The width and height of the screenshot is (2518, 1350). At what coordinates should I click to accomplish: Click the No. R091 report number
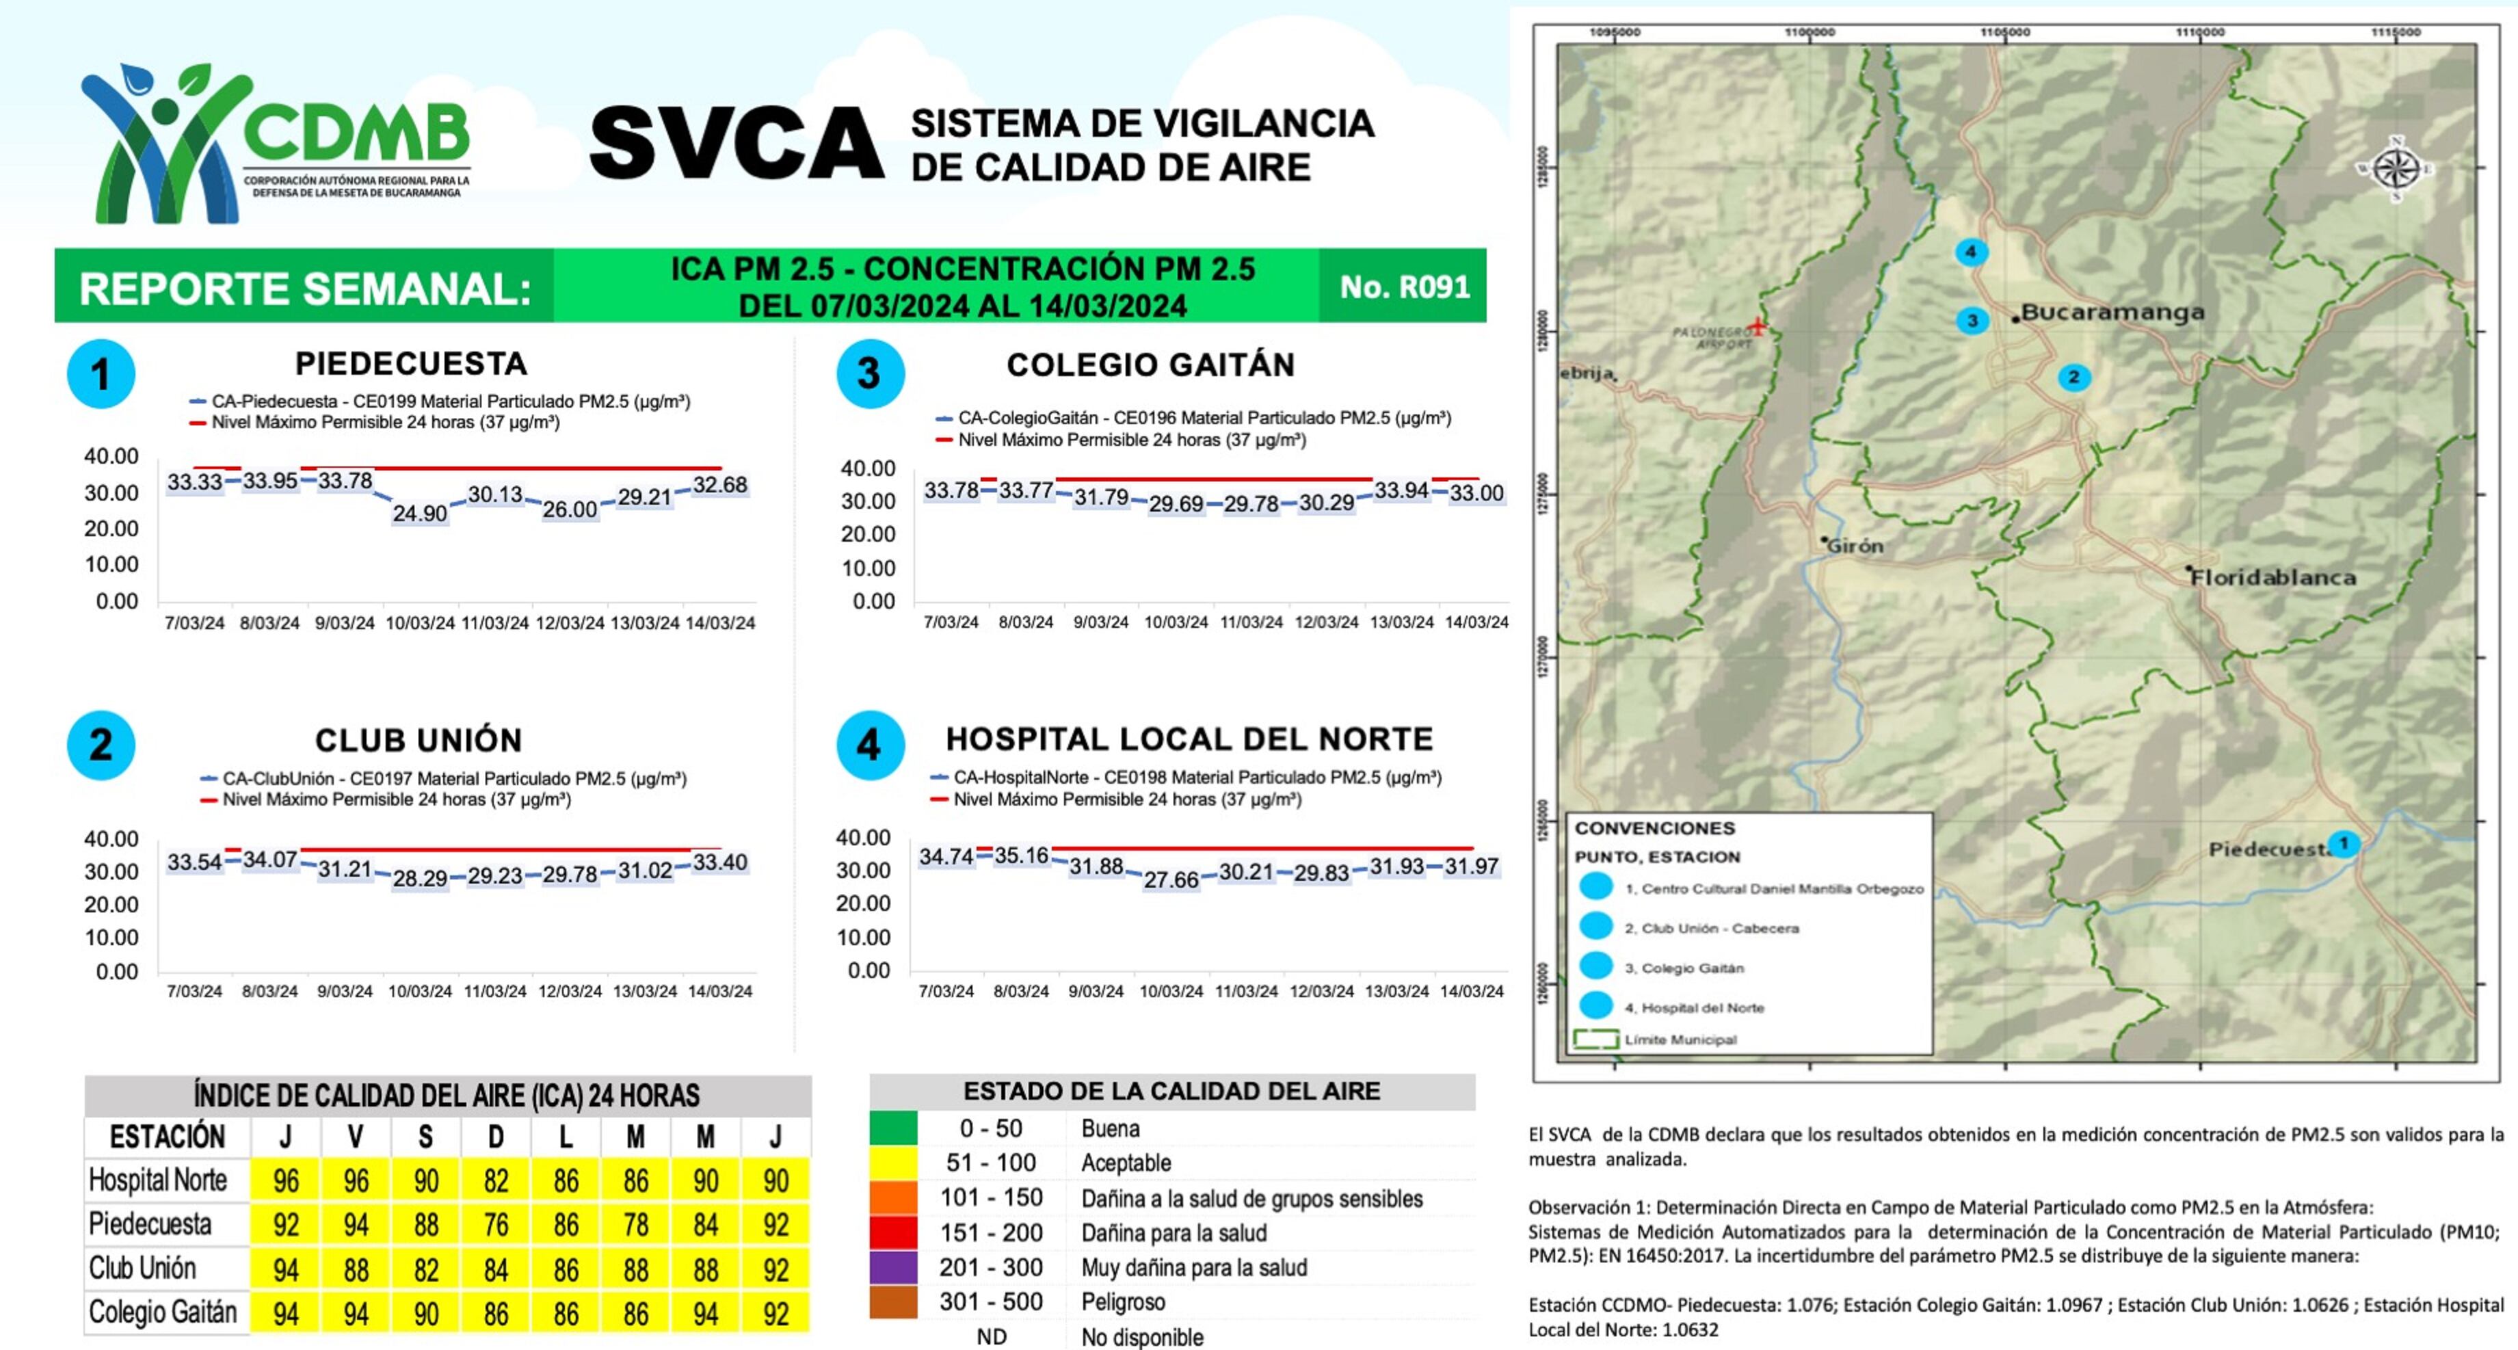(x=1404, y=287)
